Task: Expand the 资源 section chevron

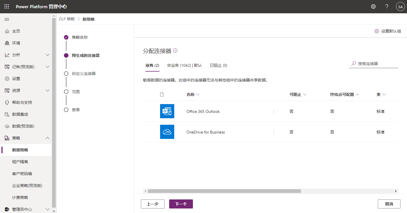Action: click(x=48, y=91)
